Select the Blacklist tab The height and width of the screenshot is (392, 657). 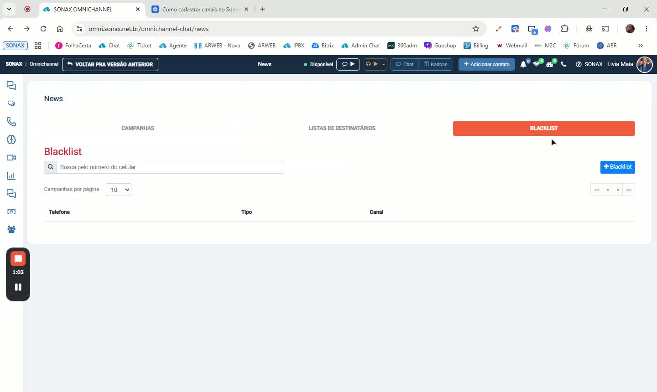(x=544, y=128)
